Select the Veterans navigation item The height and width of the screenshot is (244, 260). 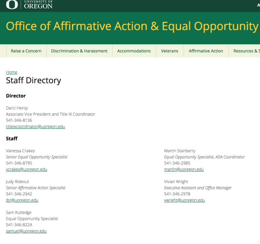click(170, 51)
